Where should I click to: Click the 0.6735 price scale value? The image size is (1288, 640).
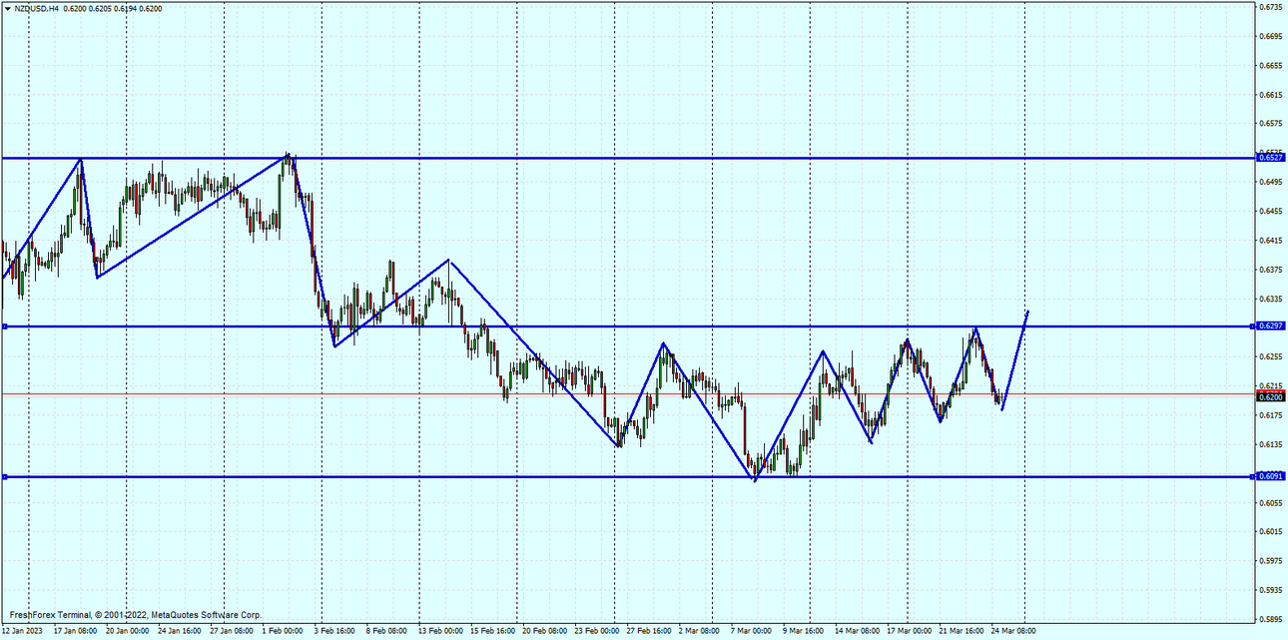coord(1271,7)
